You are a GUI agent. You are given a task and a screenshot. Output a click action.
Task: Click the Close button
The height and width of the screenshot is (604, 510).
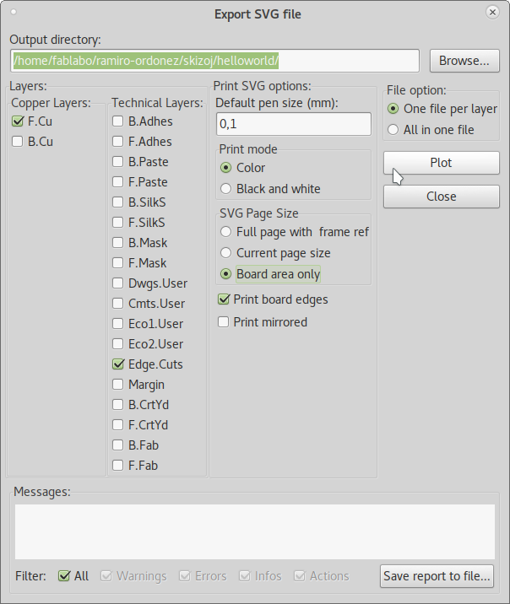coord(442,197)
